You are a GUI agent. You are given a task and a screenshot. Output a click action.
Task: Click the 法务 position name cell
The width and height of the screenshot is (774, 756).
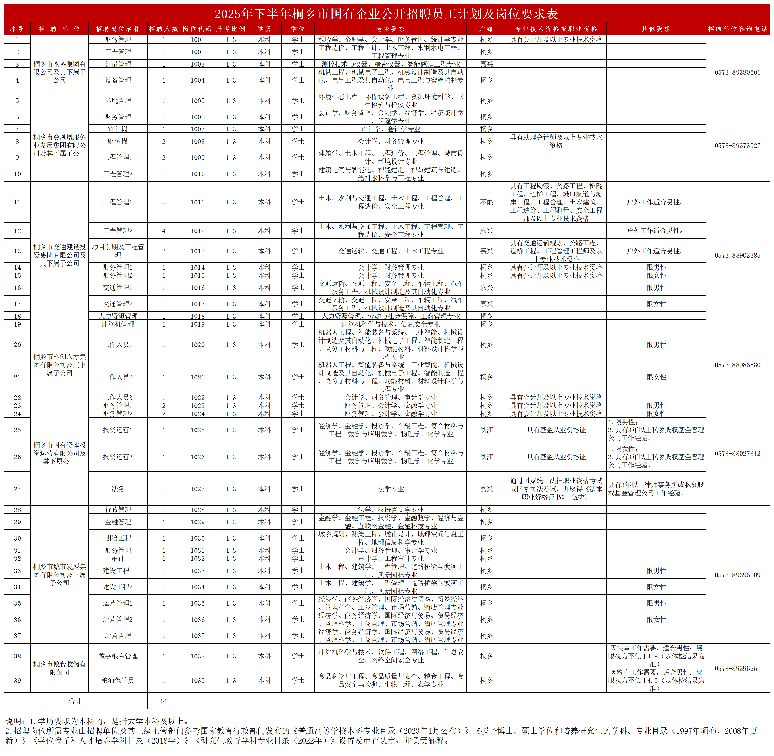118,489
